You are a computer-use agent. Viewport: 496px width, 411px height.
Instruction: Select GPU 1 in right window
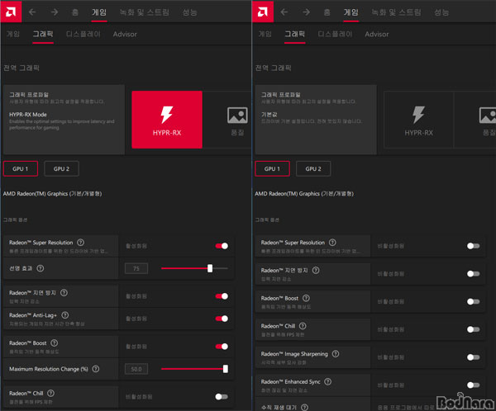pos(272,168)
